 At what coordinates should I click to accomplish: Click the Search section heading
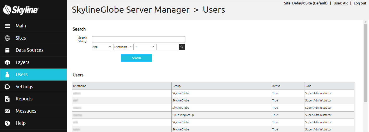click(x=79, y=29)
